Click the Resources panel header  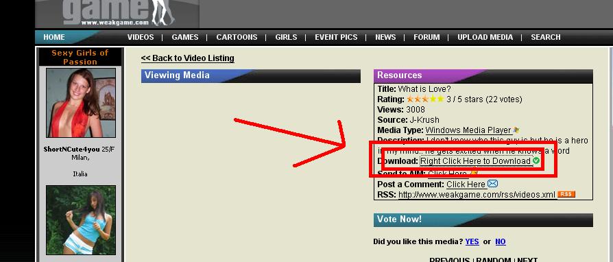(x=483, y=76)
